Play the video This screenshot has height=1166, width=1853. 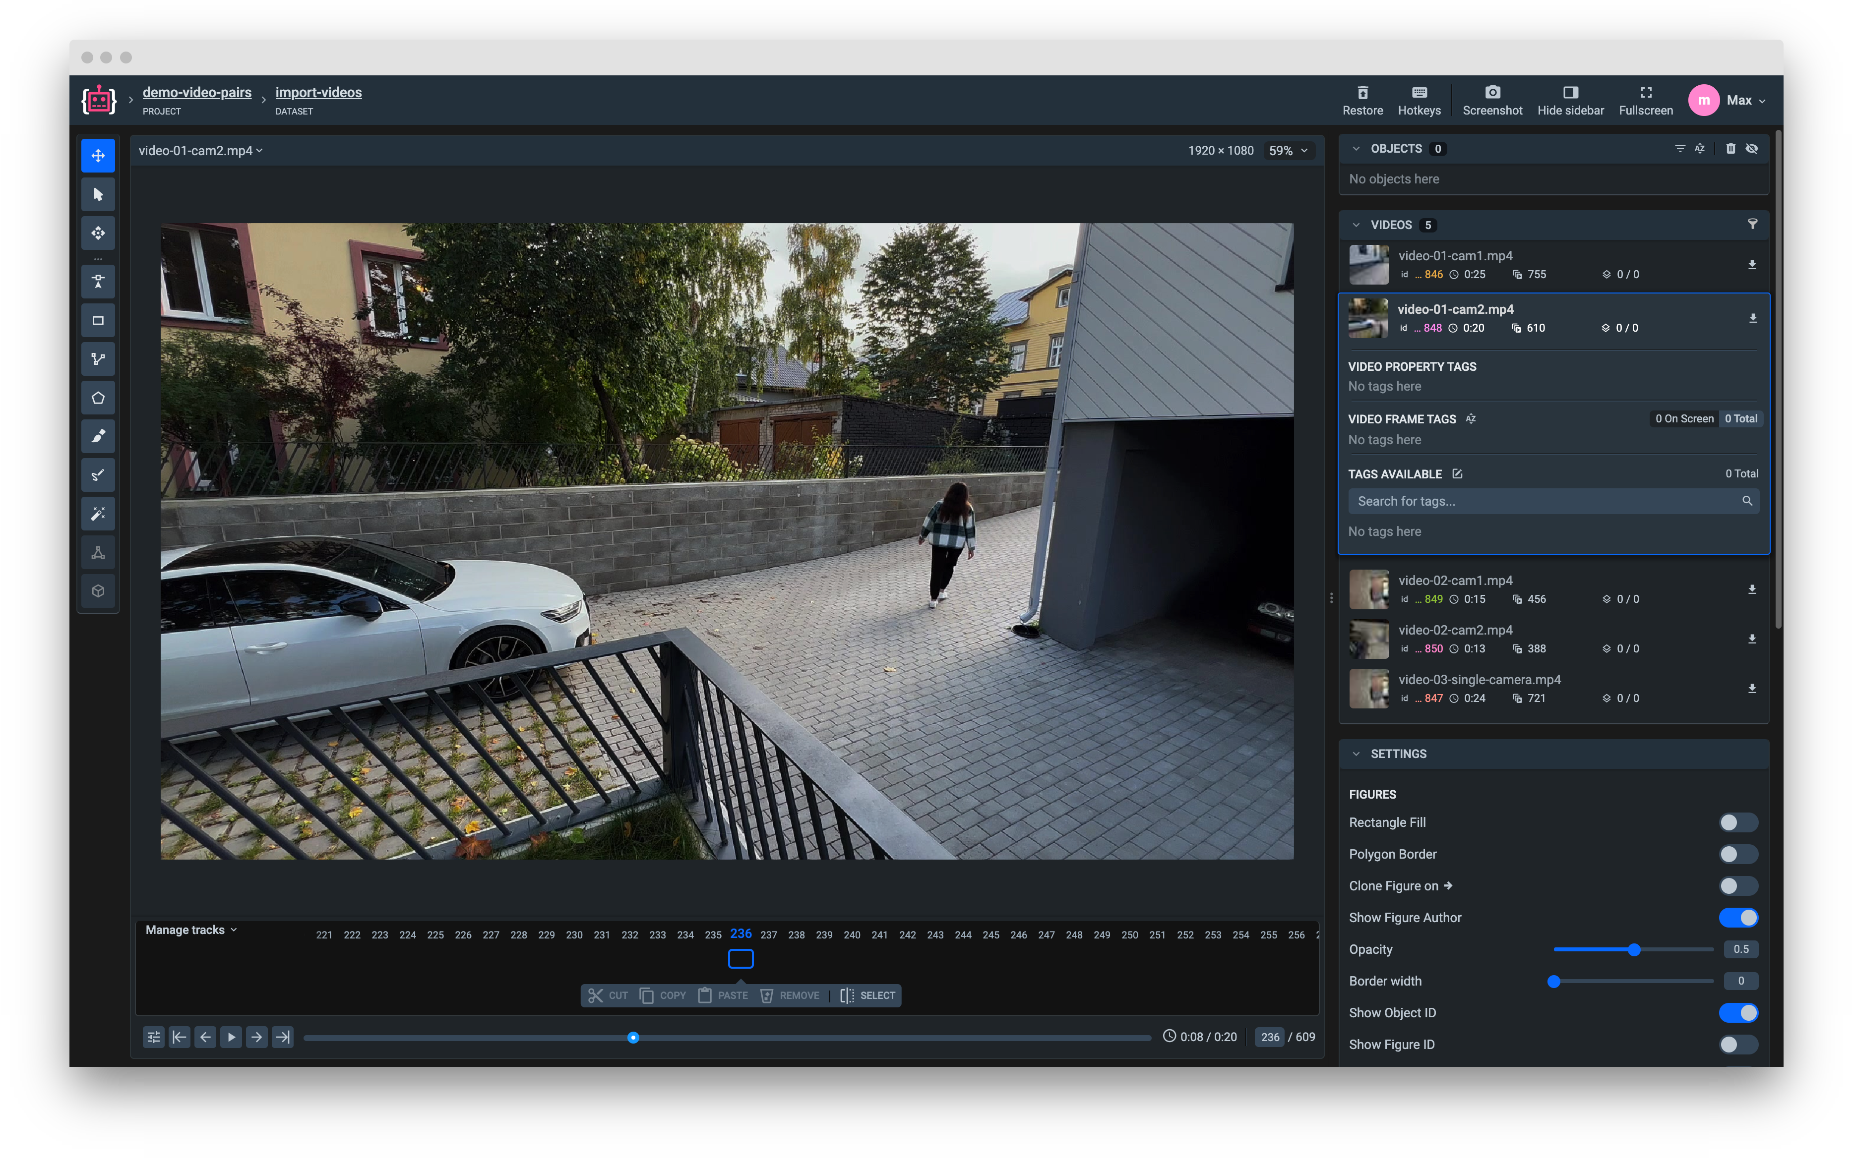tap(231, 1037)
